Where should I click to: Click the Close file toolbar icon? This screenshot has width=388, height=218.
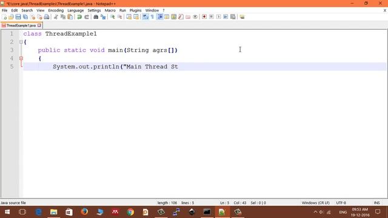(x=32, y=17)
